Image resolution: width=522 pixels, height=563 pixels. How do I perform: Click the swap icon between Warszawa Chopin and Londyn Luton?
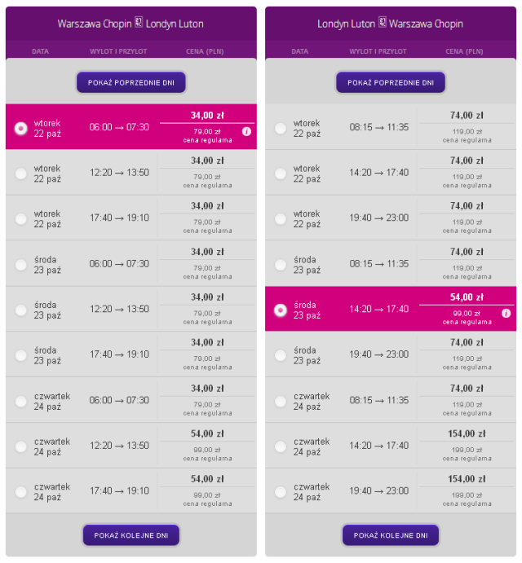click(139, 22)
